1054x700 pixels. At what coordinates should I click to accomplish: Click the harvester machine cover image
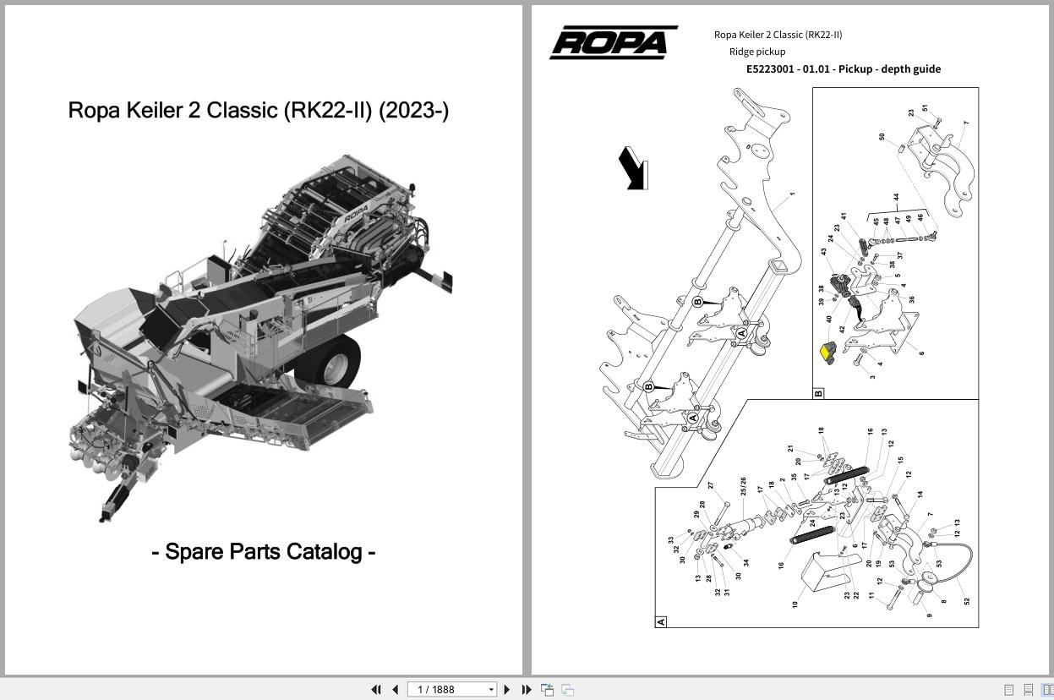262,336
